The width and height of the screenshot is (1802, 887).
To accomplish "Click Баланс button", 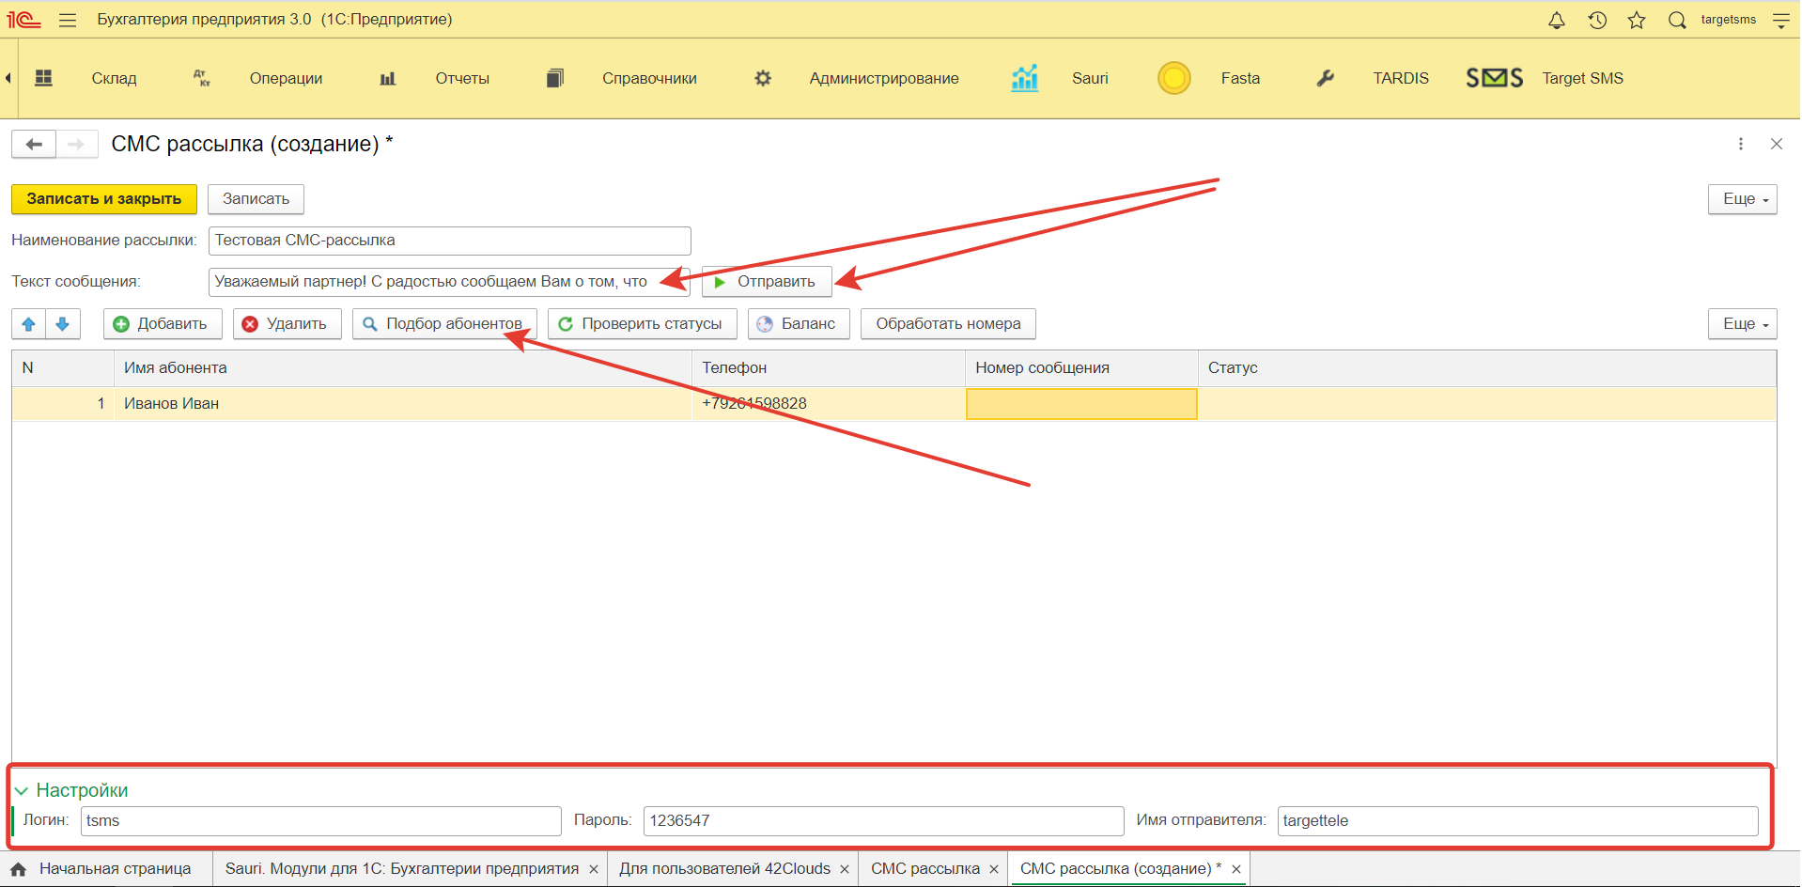I will (x=799, y=324).
